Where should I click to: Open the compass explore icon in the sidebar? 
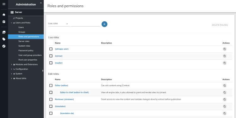coord(4,46)
